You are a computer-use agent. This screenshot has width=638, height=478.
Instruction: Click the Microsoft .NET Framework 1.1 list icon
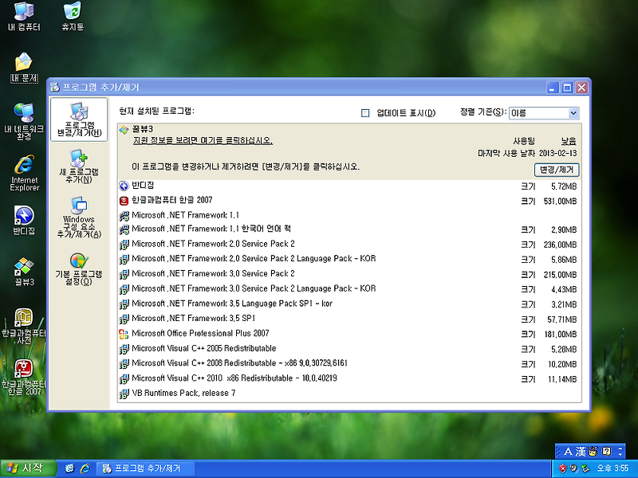(x=124, y=216)
